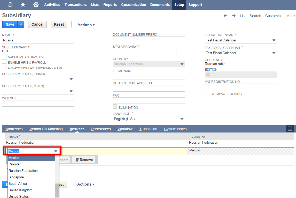The image size is (296, 198).
Task: Enable the Subsidiary Is Inactive checkbox
Action: [4, 56]
